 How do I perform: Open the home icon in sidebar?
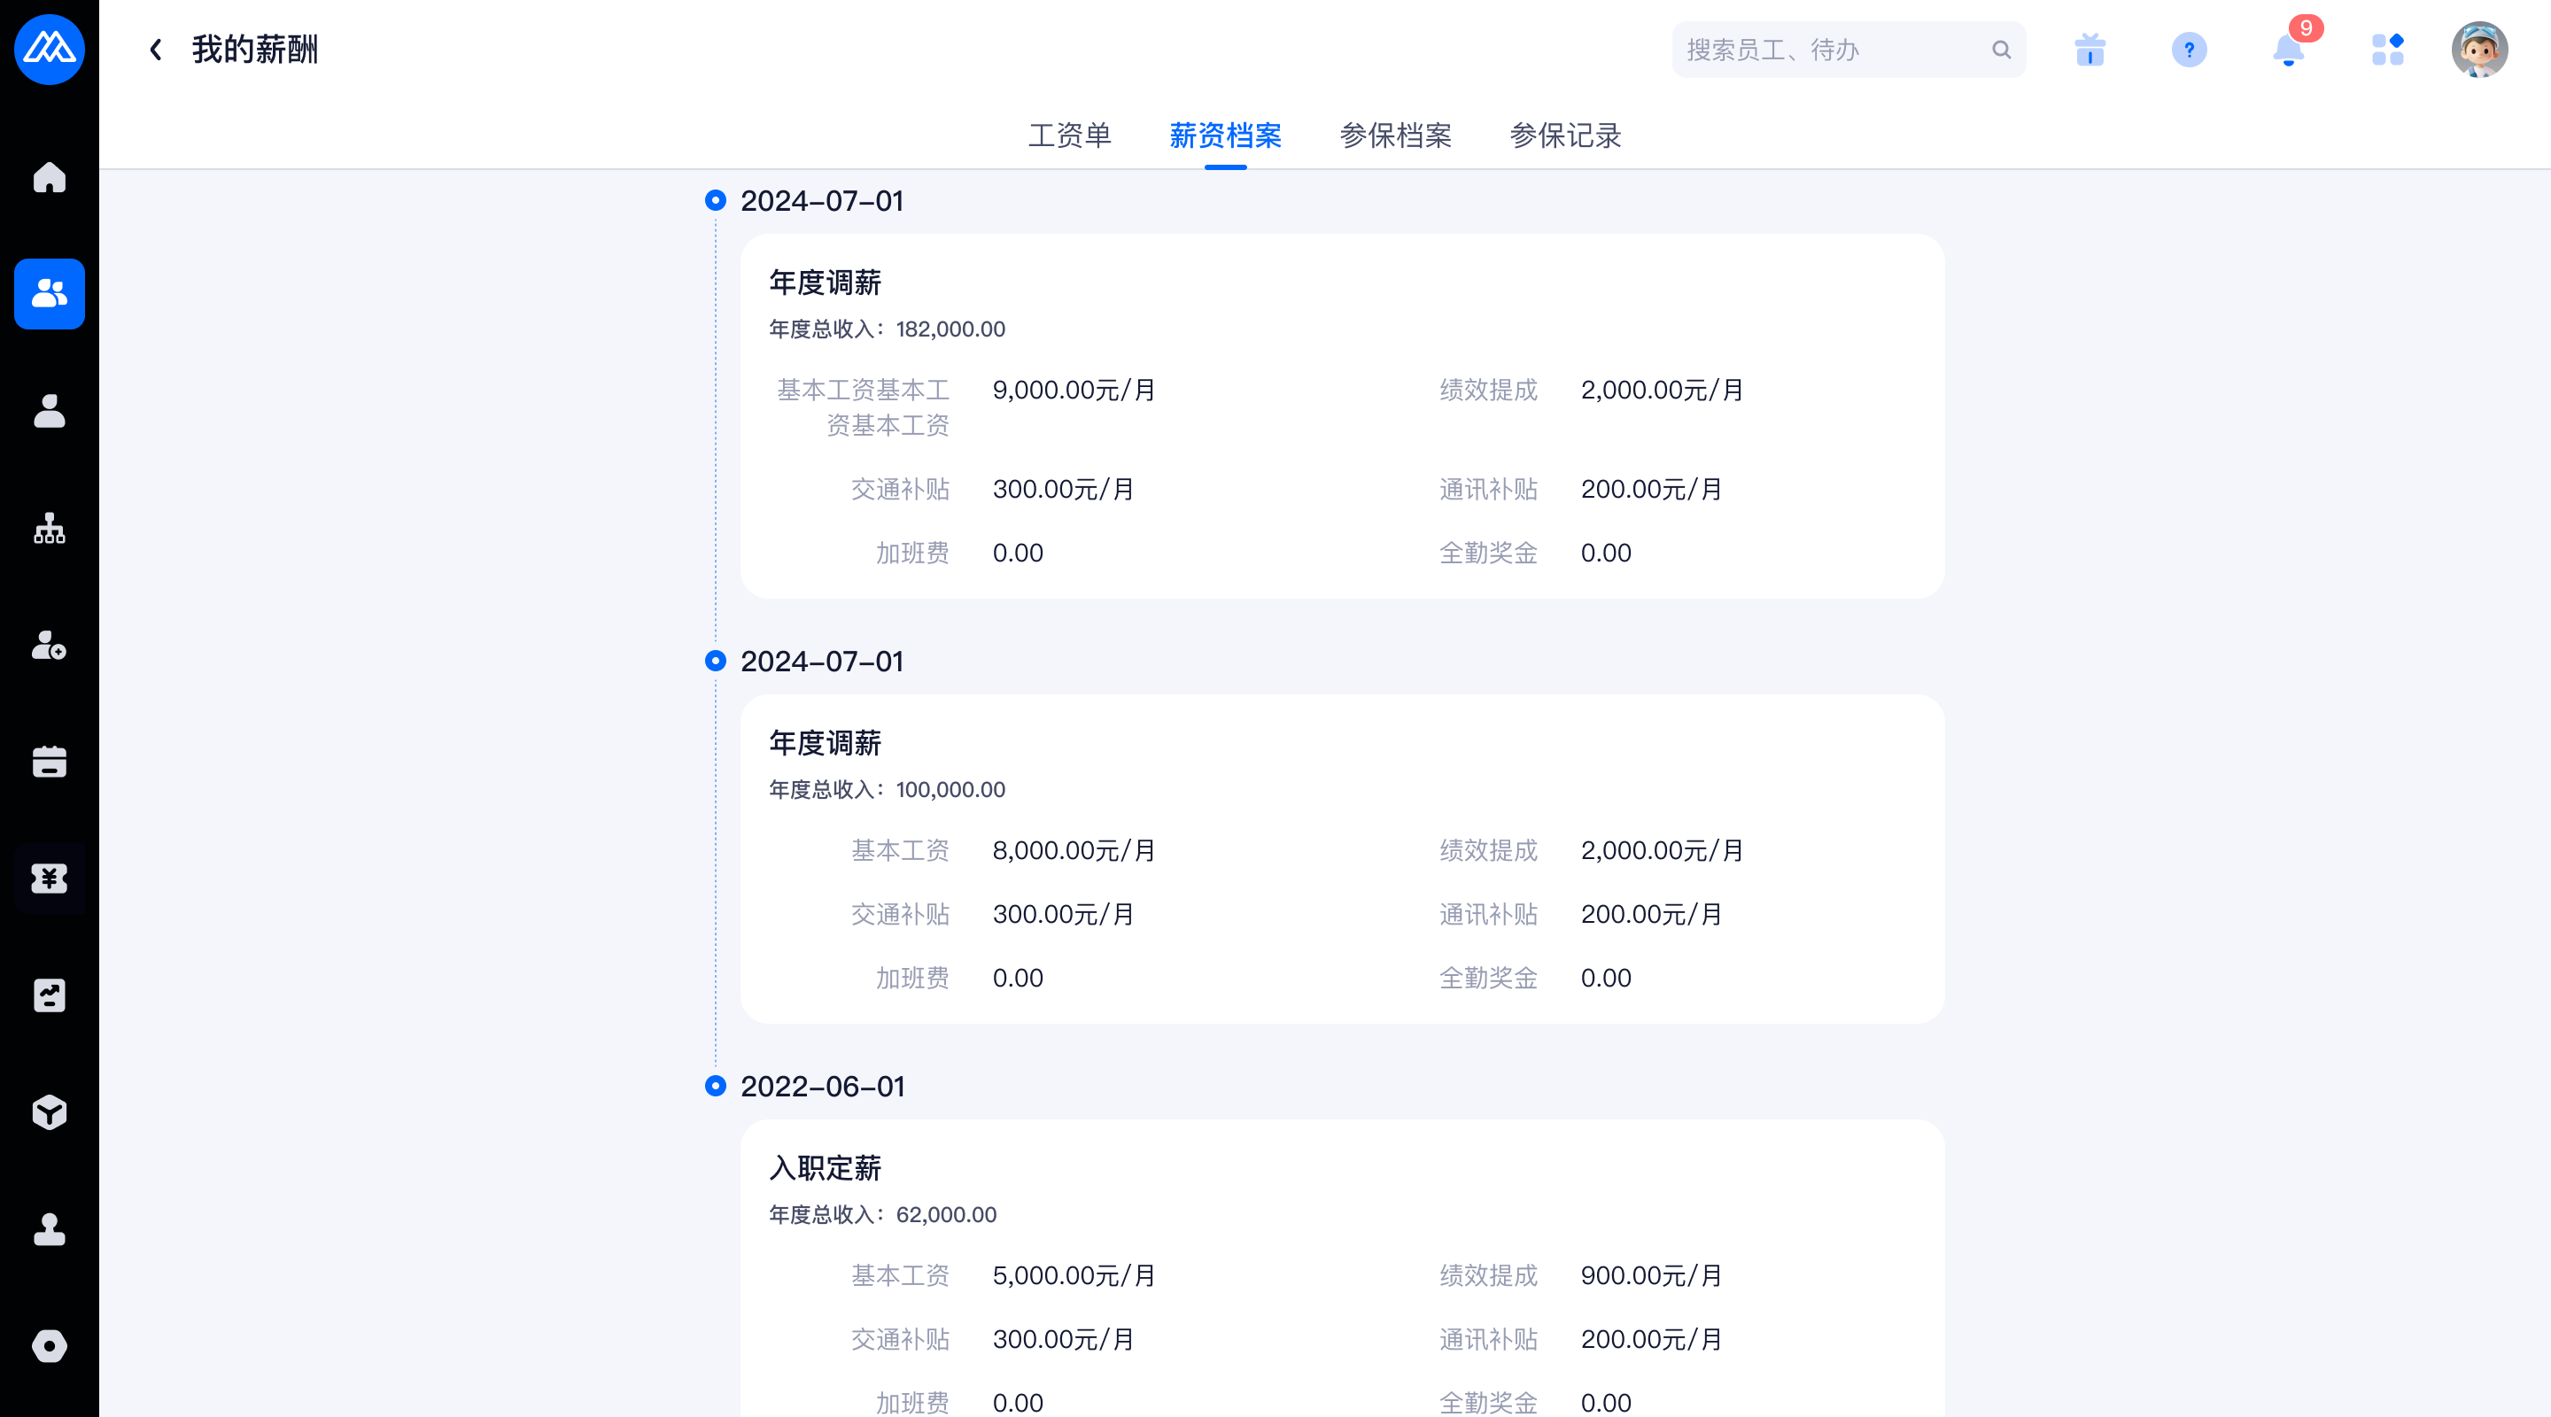50,177
